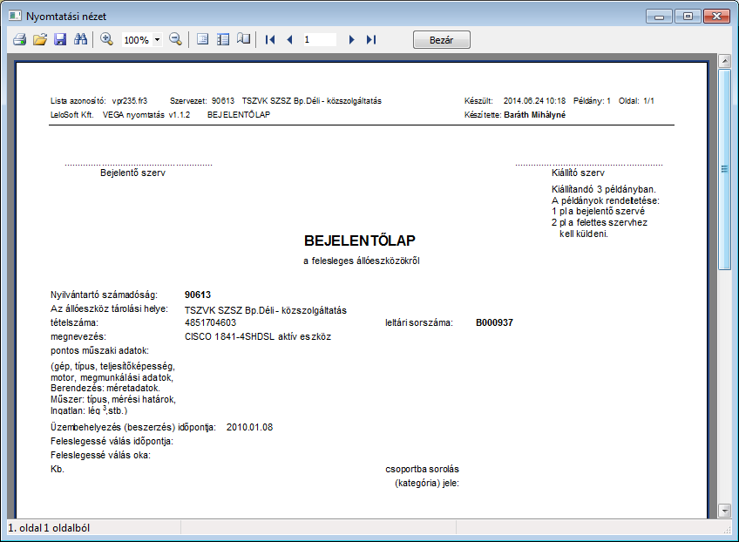Screen dimensions: 739x542
Task: Maximize the Nyomtatási nézet window
Action: click(688, 17)
